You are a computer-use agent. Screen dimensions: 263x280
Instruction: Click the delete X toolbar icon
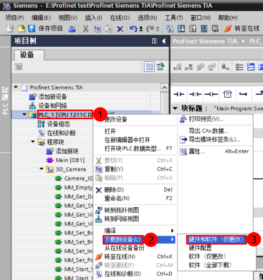click(x=120, y=29)
